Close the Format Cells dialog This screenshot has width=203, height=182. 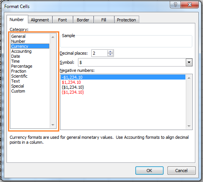(x=190, y=5)
